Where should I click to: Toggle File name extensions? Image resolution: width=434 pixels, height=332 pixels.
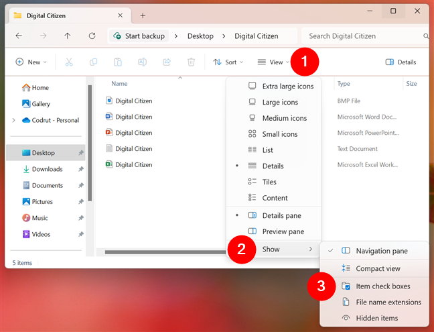[x=374, y=302]
